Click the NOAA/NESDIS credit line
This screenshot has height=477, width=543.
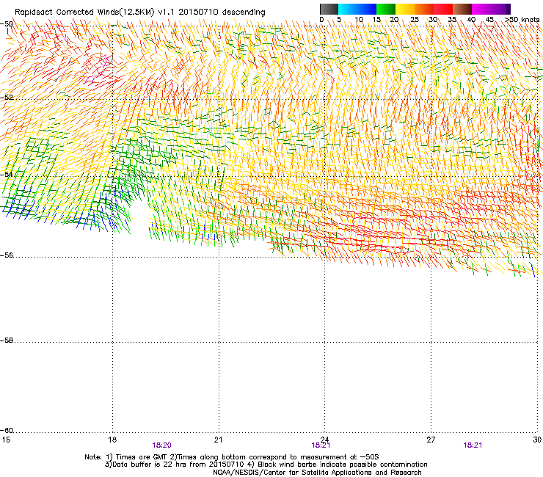pyautogui.click(x=317, y=473)
